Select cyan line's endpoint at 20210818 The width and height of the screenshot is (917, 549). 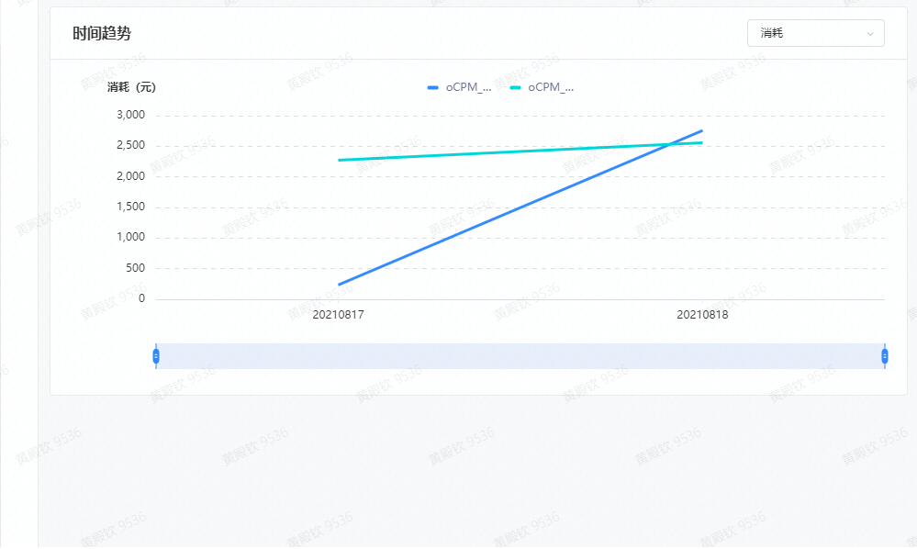[702, 142]
